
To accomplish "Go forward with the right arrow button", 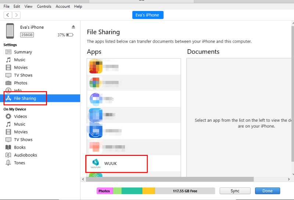I will [x=16, y=15].
